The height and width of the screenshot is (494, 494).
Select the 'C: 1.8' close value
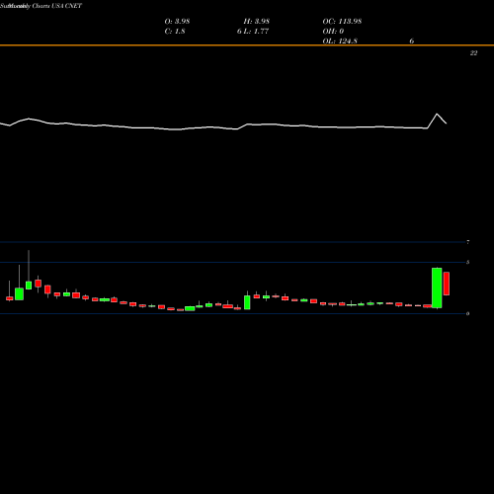(175, 32)
